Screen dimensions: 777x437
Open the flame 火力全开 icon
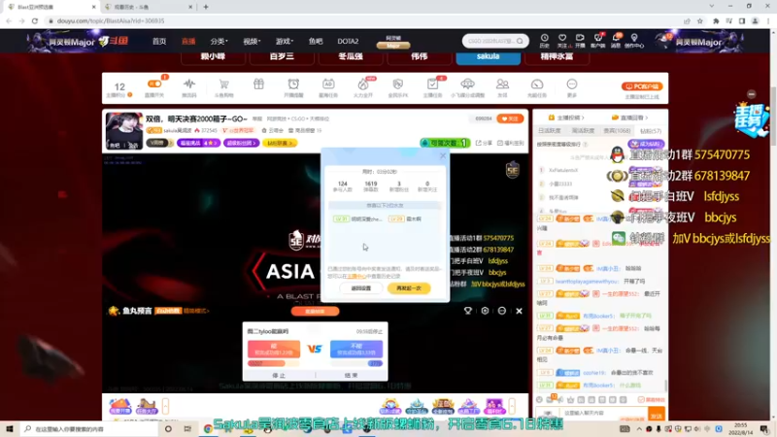coord(363,84)
